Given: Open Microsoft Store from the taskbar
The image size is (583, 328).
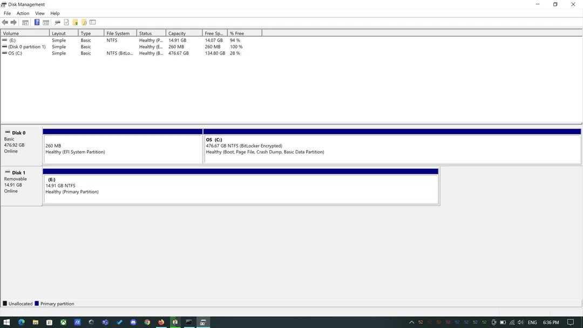Looking at the screenshot, I should tap(49, 322).
